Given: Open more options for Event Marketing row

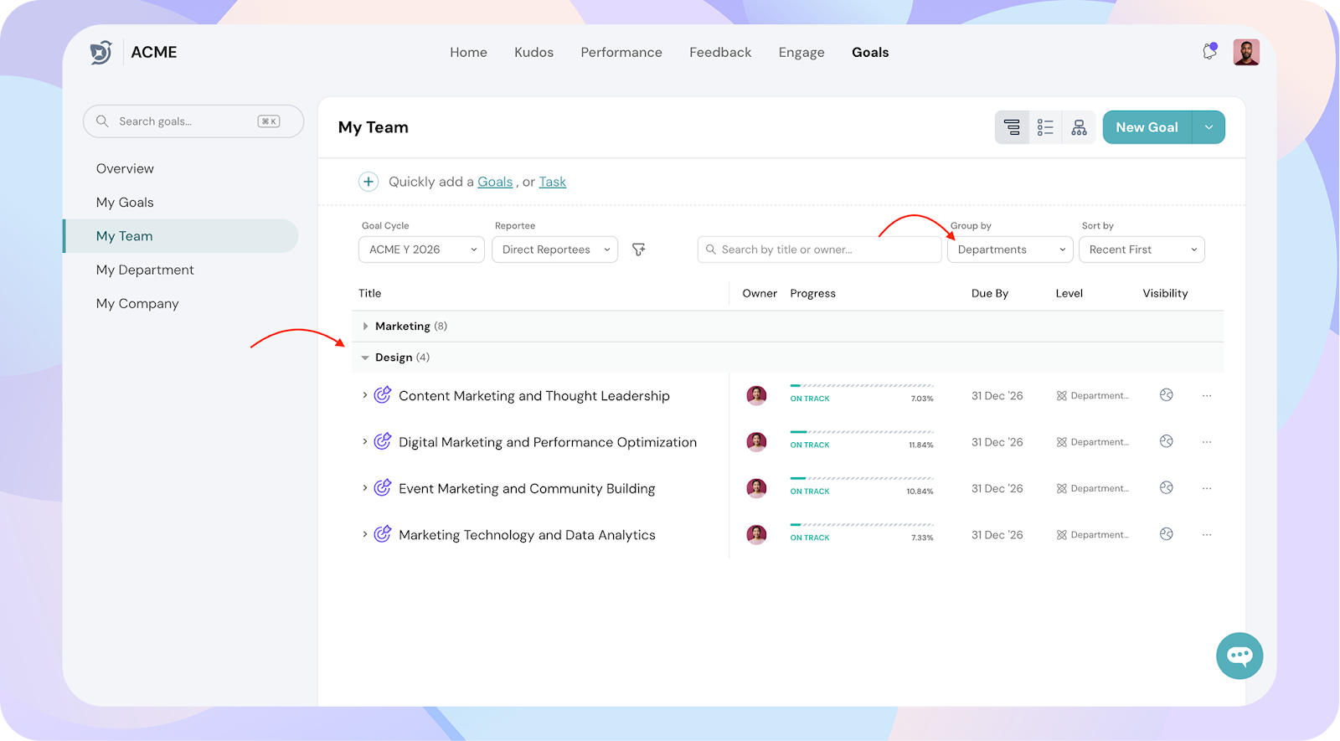Looking at the screenshot, I should [x=1207, y=488].
